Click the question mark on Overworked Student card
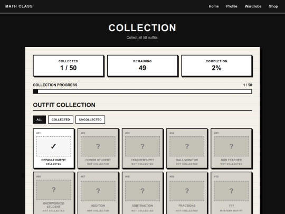Screen dimensions: 285x214 (54, 190)
